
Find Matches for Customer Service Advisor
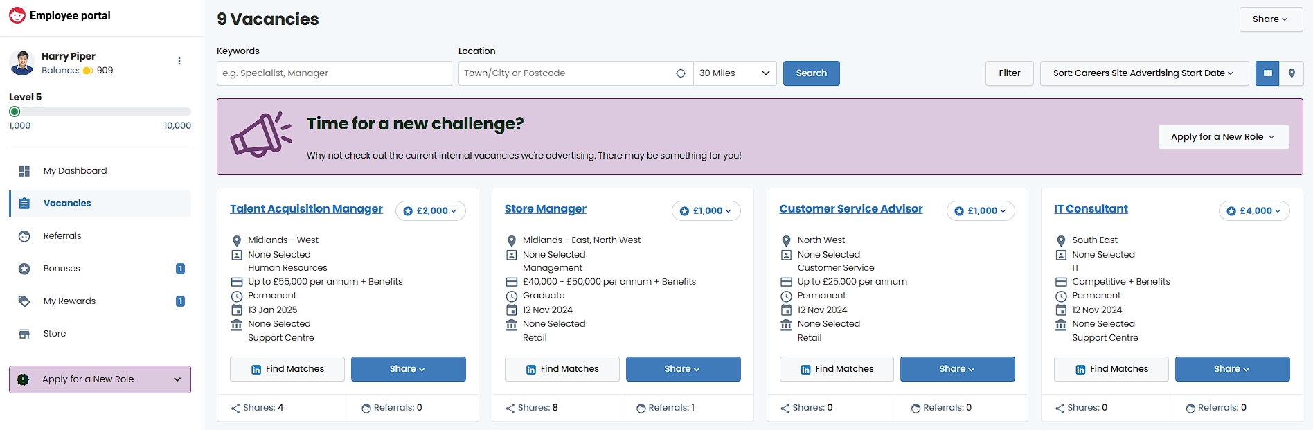point(837,369)
